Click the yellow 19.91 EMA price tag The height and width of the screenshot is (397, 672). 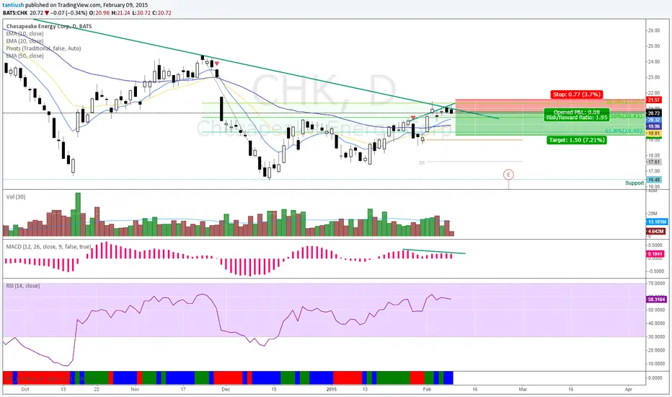click(653, 134)
